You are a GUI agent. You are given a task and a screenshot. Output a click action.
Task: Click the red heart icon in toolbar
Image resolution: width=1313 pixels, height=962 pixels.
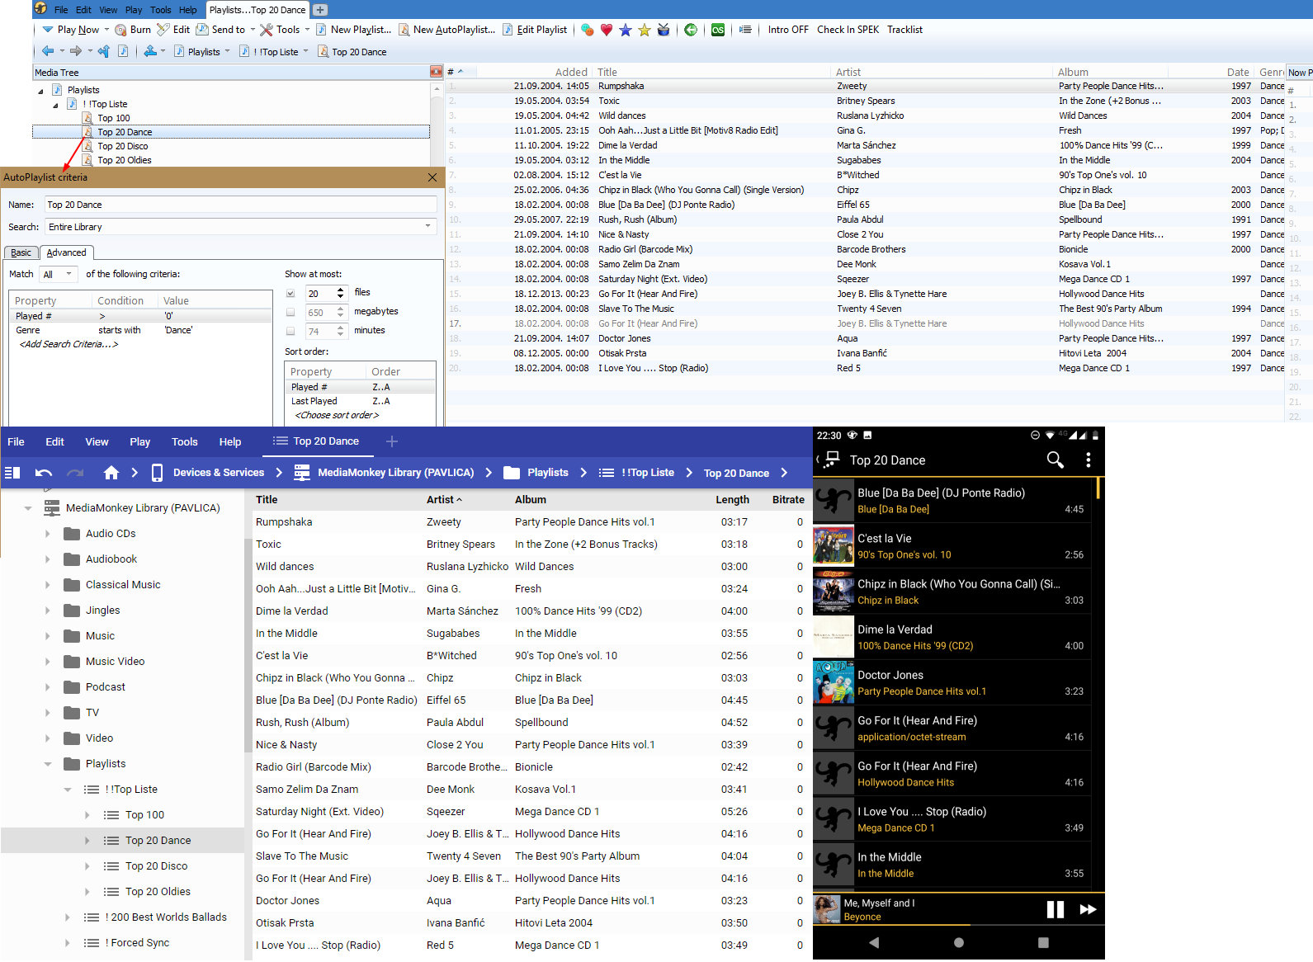[x=607, y=30]
